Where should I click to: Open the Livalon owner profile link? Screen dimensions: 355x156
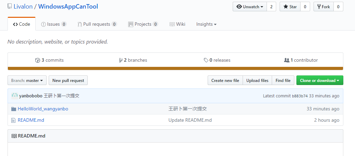click(x=23, y=6)
